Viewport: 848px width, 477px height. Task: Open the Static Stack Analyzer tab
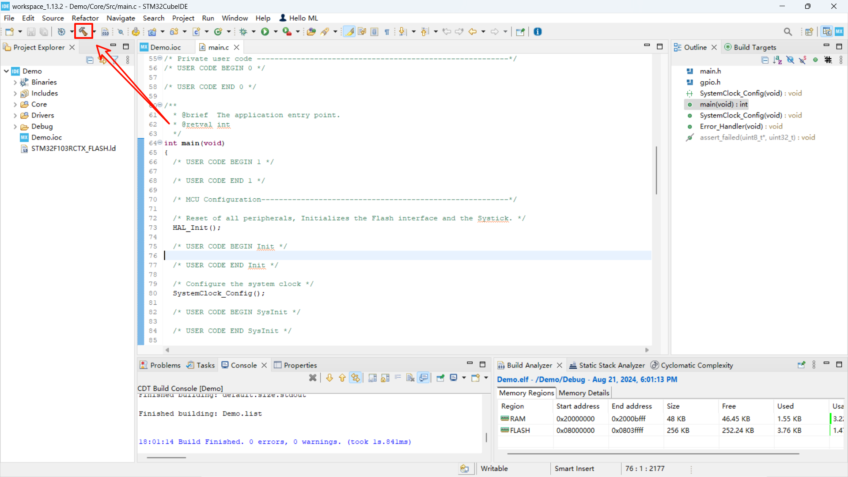607,365
